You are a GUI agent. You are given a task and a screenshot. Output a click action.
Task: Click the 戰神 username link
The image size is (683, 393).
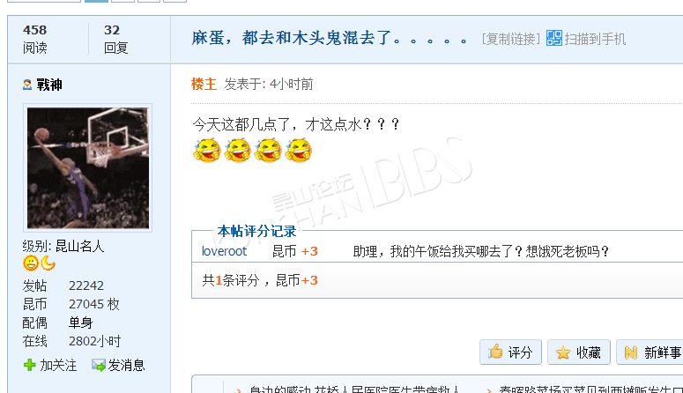pyautogui.click(x=49, y=85)
